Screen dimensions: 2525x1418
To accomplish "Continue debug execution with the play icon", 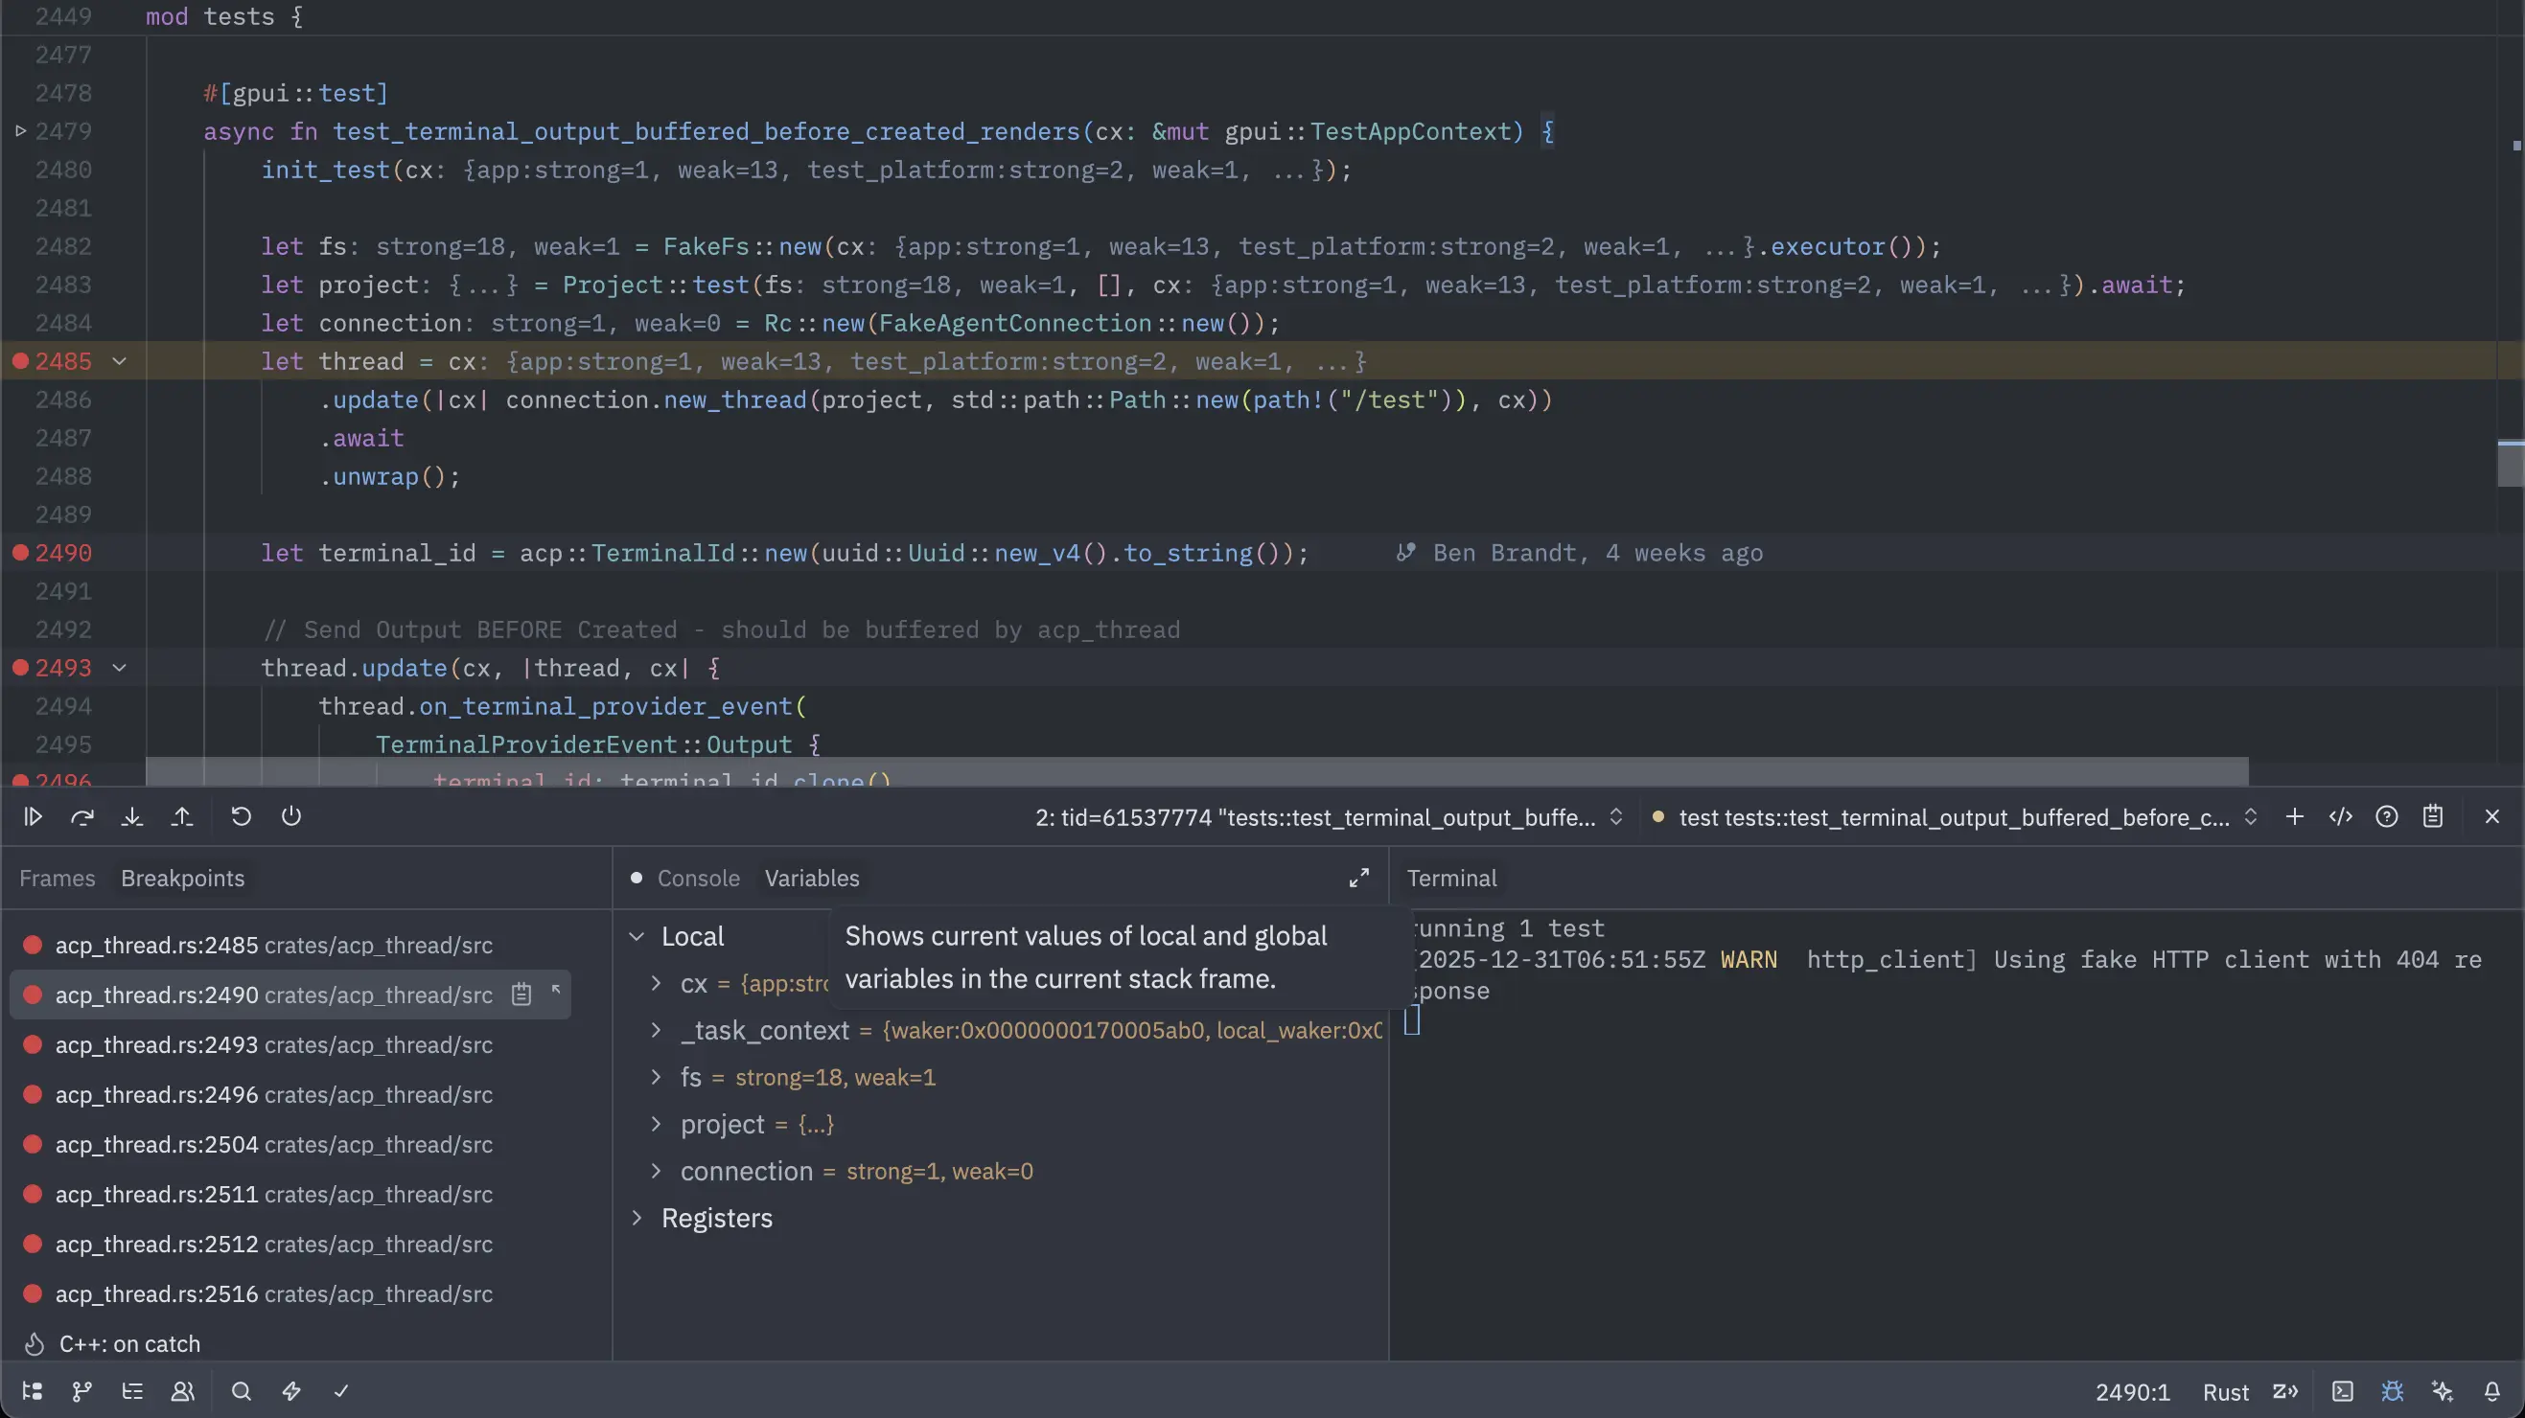I will pos(35,816).
